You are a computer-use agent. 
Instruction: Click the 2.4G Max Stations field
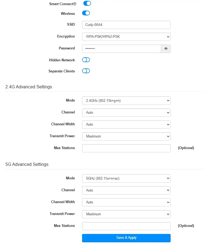point(126,148)
